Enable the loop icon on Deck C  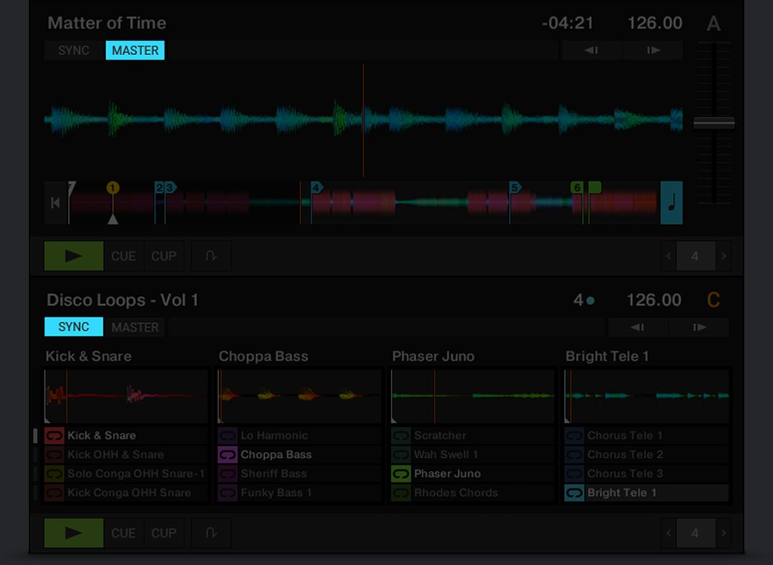(211, 532)
